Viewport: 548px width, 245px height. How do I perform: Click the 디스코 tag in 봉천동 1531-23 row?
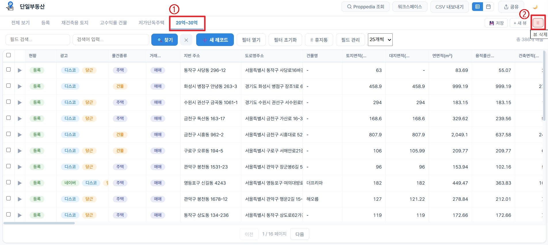[x=70, y=167]
